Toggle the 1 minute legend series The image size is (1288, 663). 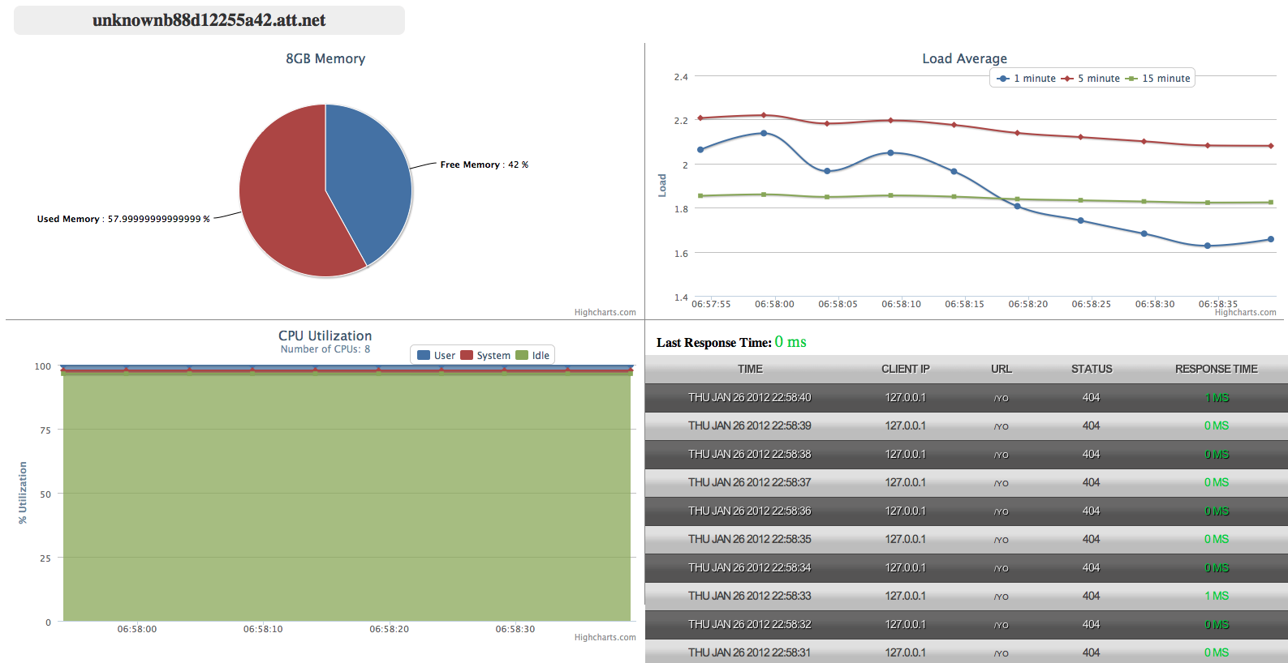[1027, 79]
